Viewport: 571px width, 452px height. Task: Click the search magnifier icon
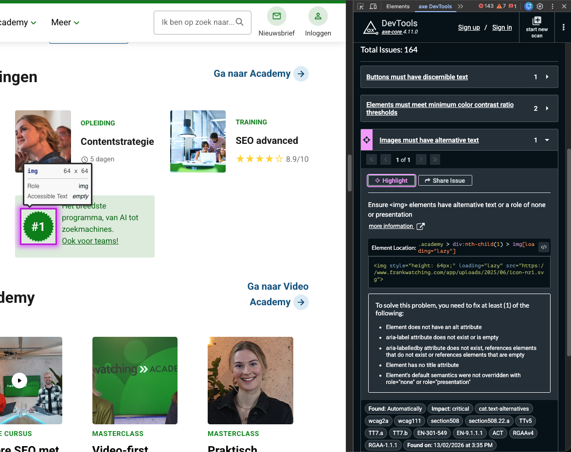point(239,22)
